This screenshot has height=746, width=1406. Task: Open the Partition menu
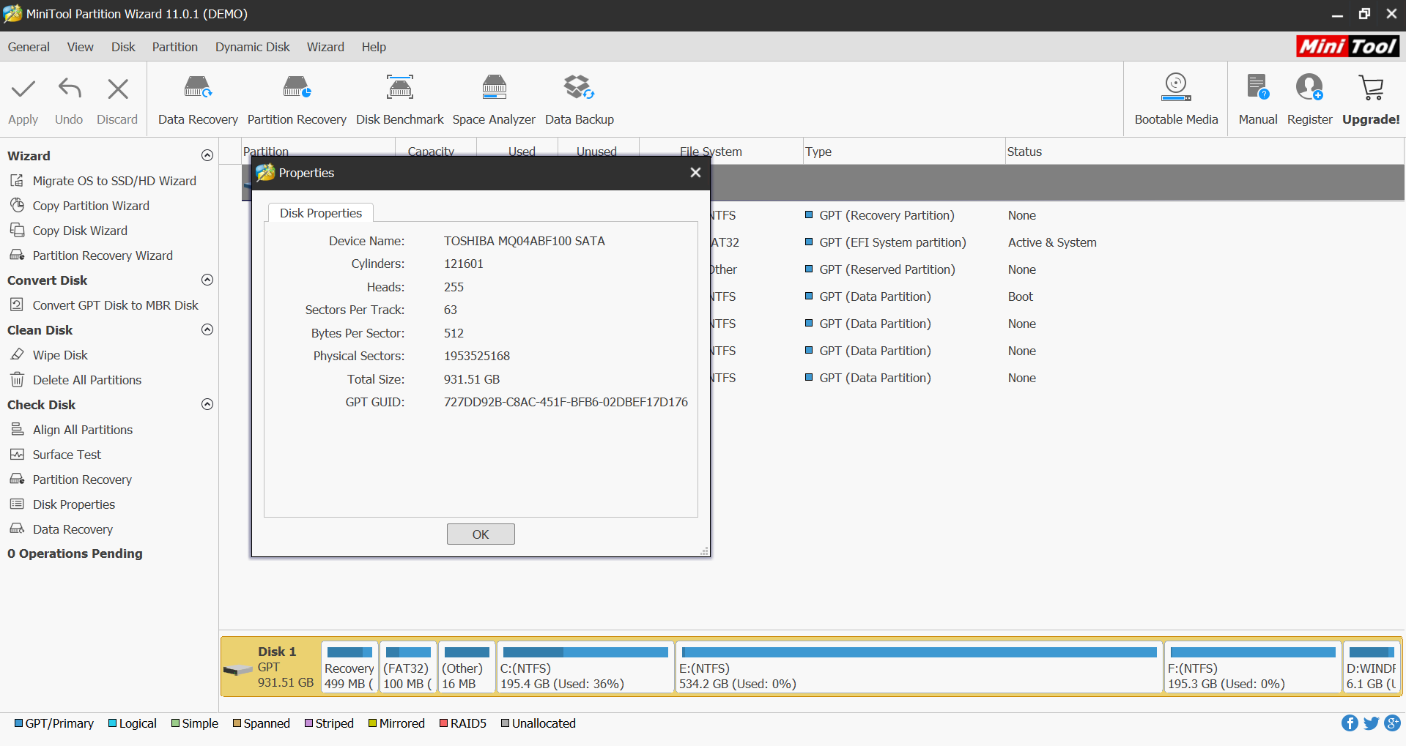pos(174,47)
